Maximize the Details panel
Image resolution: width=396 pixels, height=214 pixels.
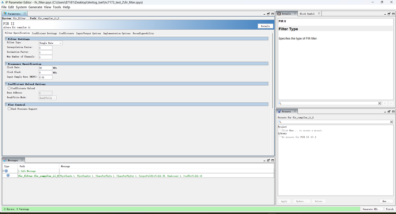[x=393, y=14]
